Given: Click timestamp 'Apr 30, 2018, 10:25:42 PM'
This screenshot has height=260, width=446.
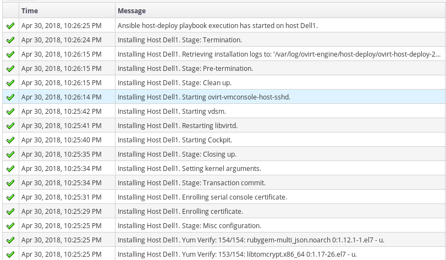Looking at the screenshot, I should pyautogui.click(x=62, y=112).
